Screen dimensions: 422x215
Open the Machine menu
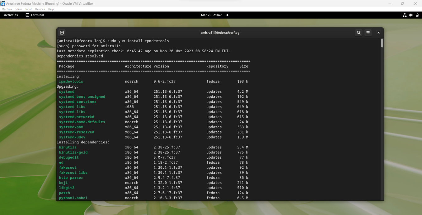[x=7, y=9]
